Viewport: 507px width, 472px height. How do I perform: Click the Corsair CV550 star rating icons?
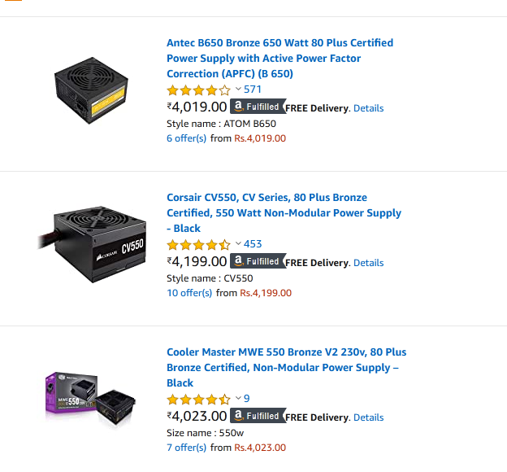[x=198, y=244]
